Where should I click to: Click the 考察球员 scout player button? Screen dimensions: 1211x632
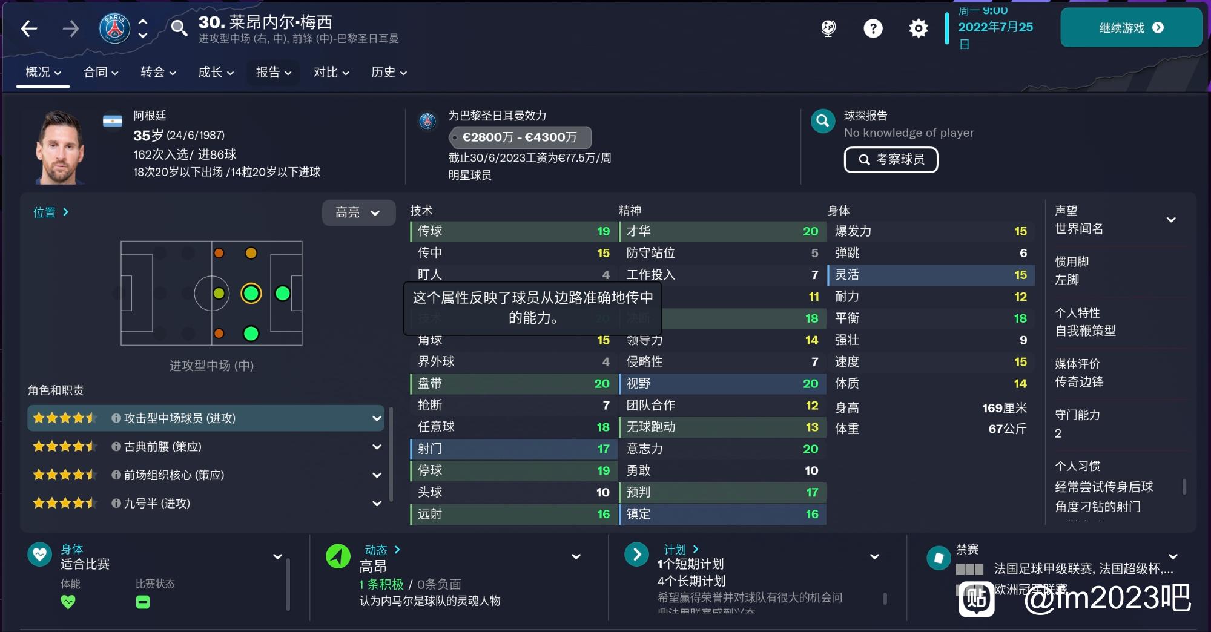click(891, 160)
